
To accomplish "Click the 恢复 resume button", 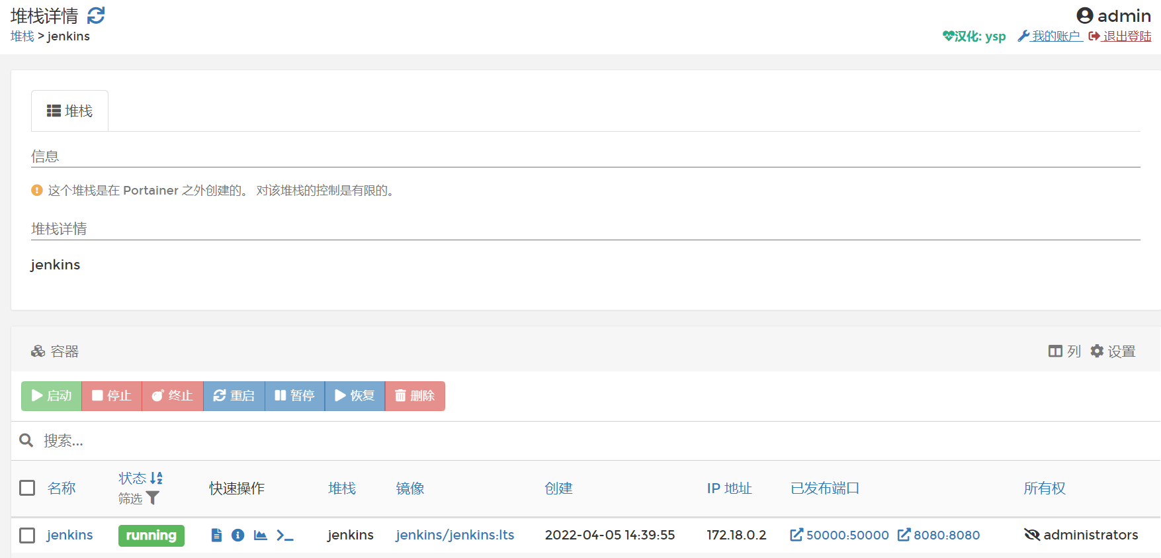I will [x=355, y=396].
